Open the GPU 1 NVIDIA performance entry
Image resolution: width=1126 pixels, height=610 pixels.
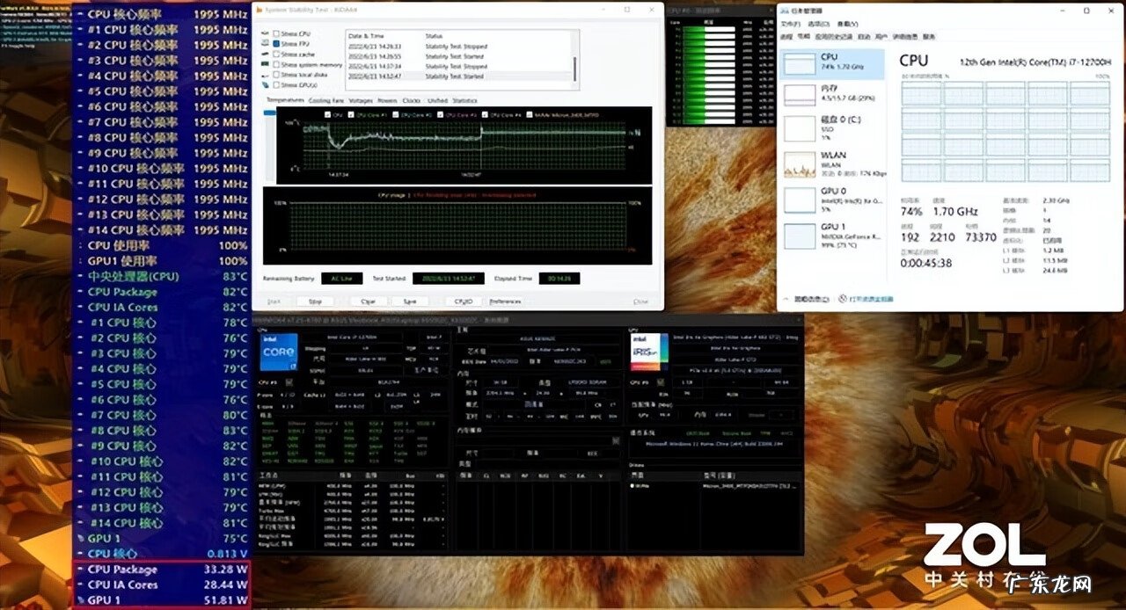(801, 235)
